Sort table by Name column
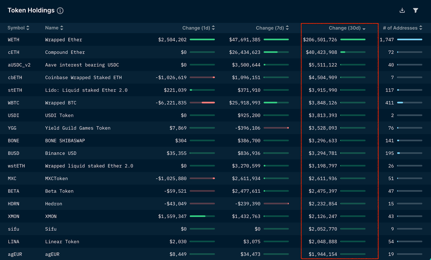431x260 pixels. (54, 28)
